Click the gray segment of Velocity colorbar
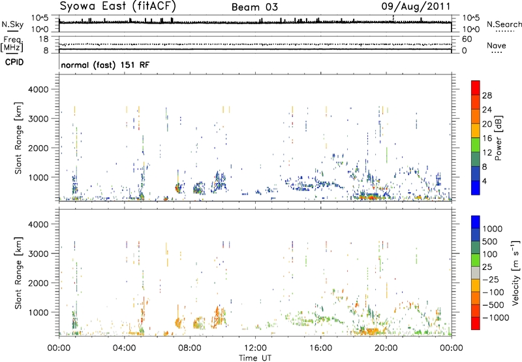 [x=476, y=273]
